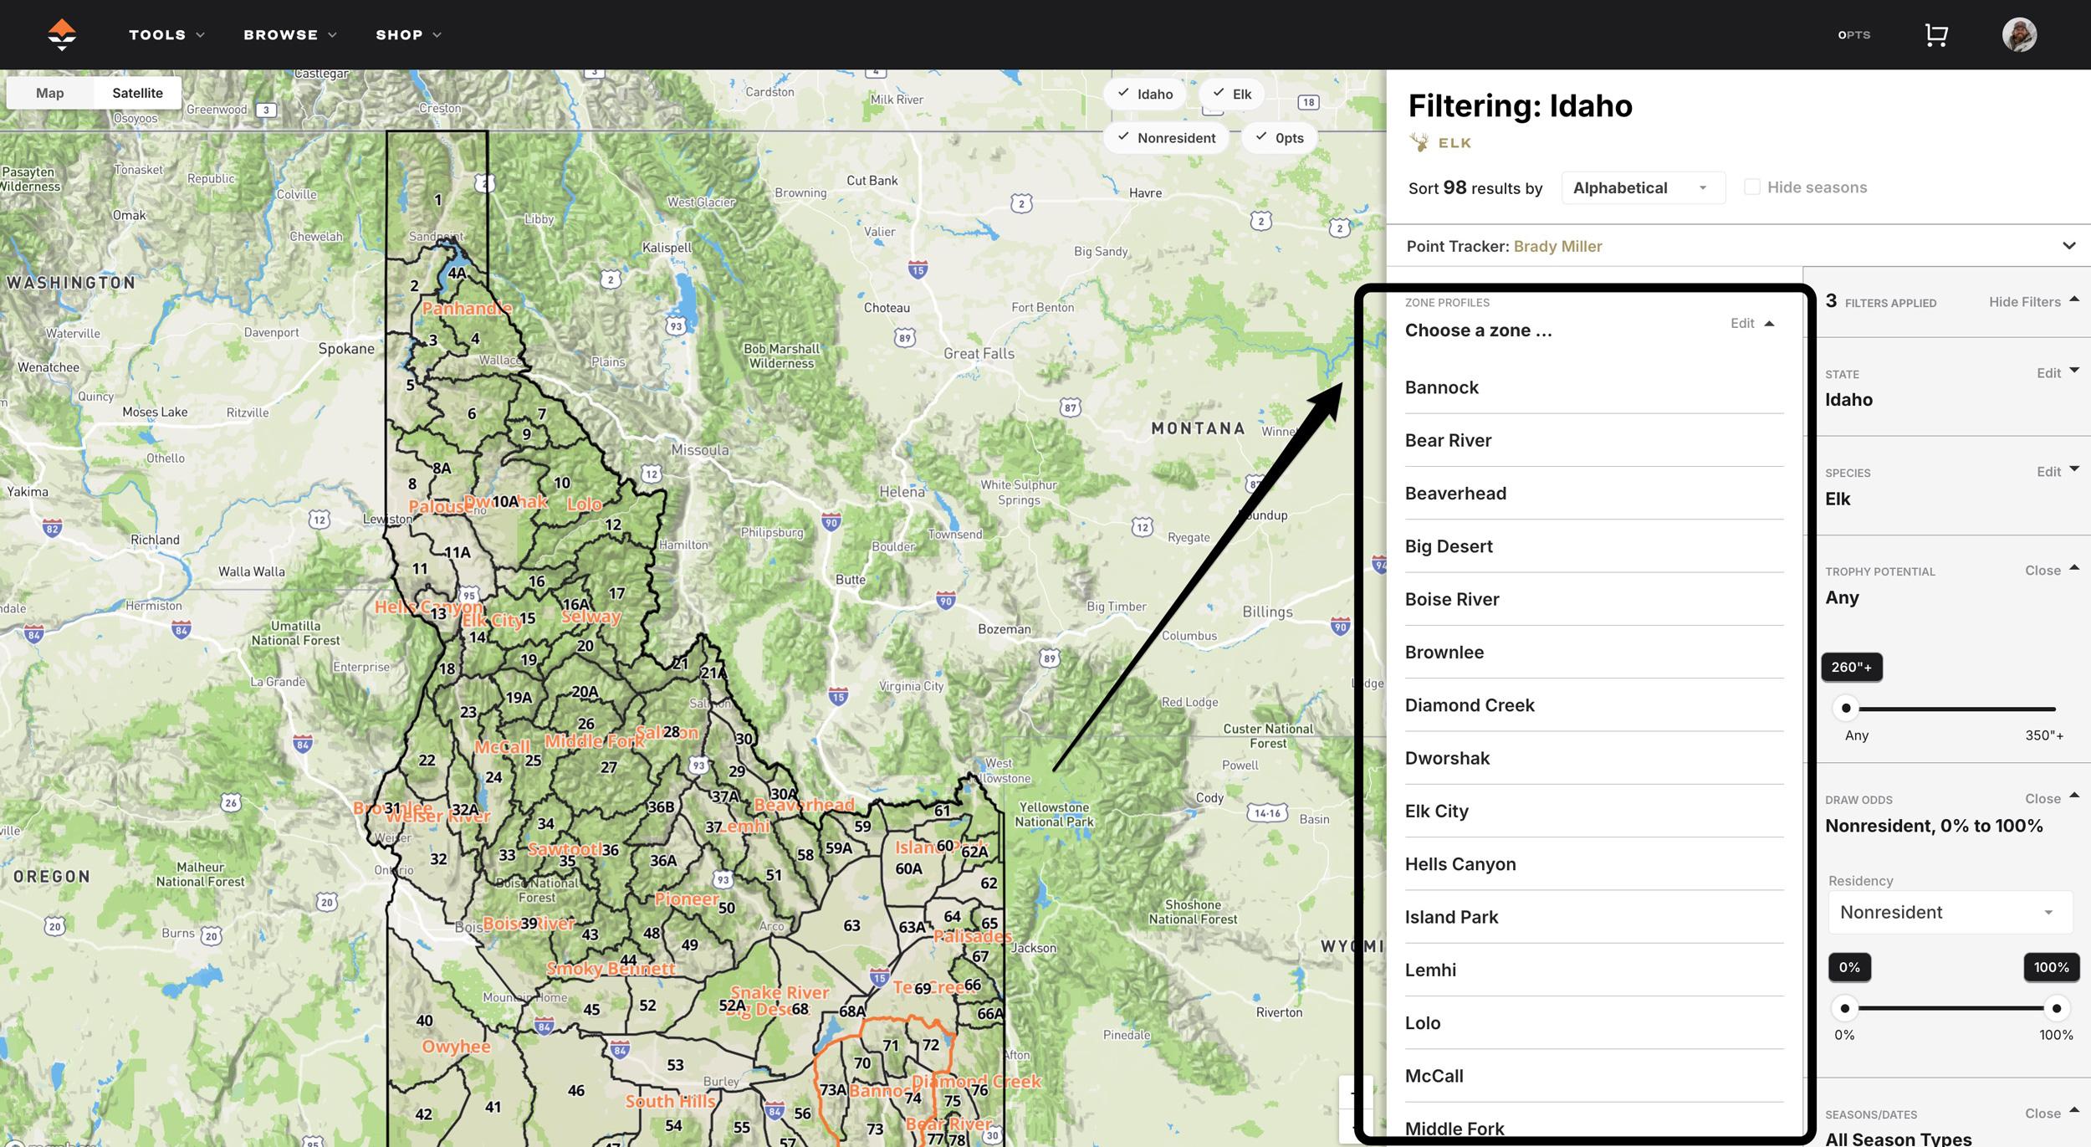The height and width of the screenshot is (1147, 2091).
Task: Open the Residency dropdown showing Nonresident
Action: click(x=1950, y=912)
